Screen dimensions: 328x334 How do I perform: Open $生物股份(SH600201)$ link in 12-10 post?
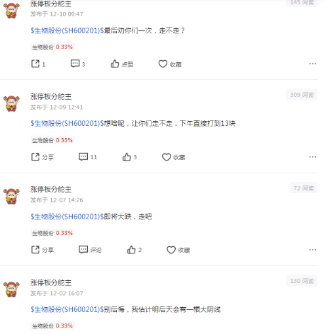68,31
